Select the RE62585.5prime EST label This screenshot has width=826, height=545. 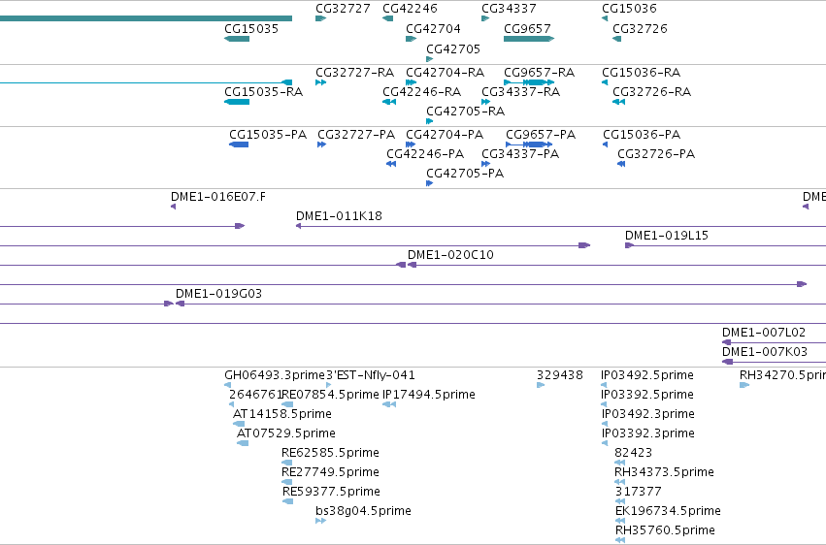pos(330,453)
